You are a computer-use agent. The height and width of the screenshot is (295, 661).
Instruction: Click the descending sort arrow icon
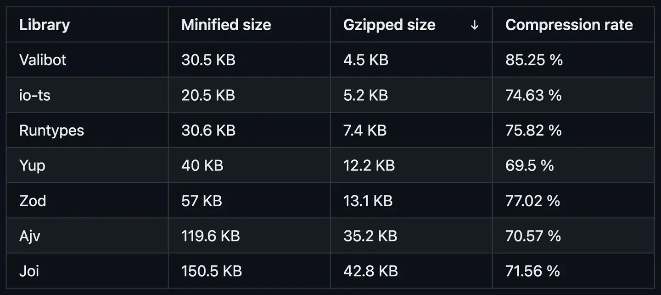(475, 26)
